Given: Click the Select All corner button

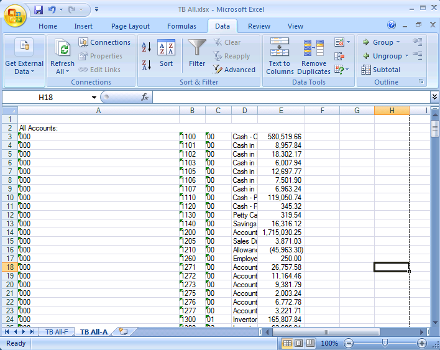Looking at the screenshot, I should (10, 111).
